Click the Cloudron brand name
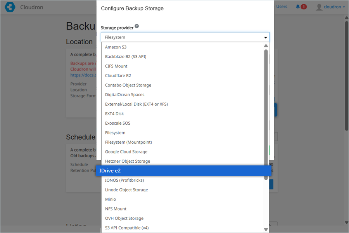 (x=32, y=7)
